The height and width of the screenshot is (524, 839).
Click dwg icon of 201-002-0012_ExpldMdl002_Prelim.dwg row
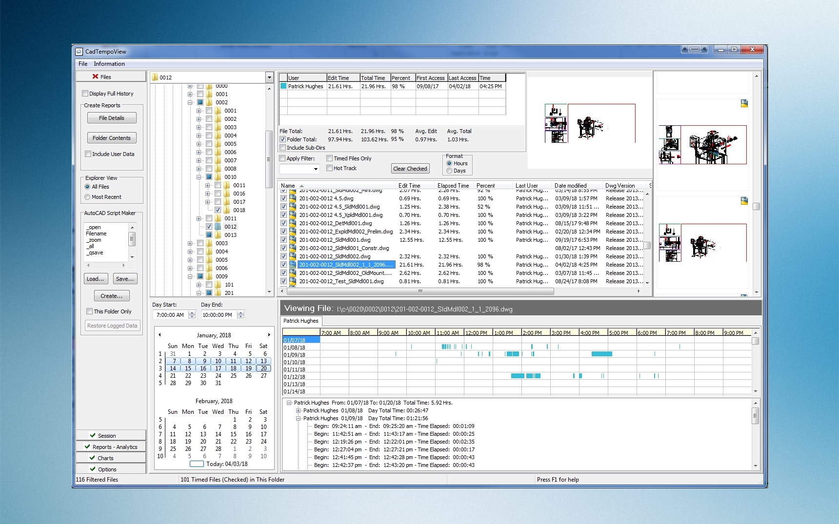[x=293, y=232]
